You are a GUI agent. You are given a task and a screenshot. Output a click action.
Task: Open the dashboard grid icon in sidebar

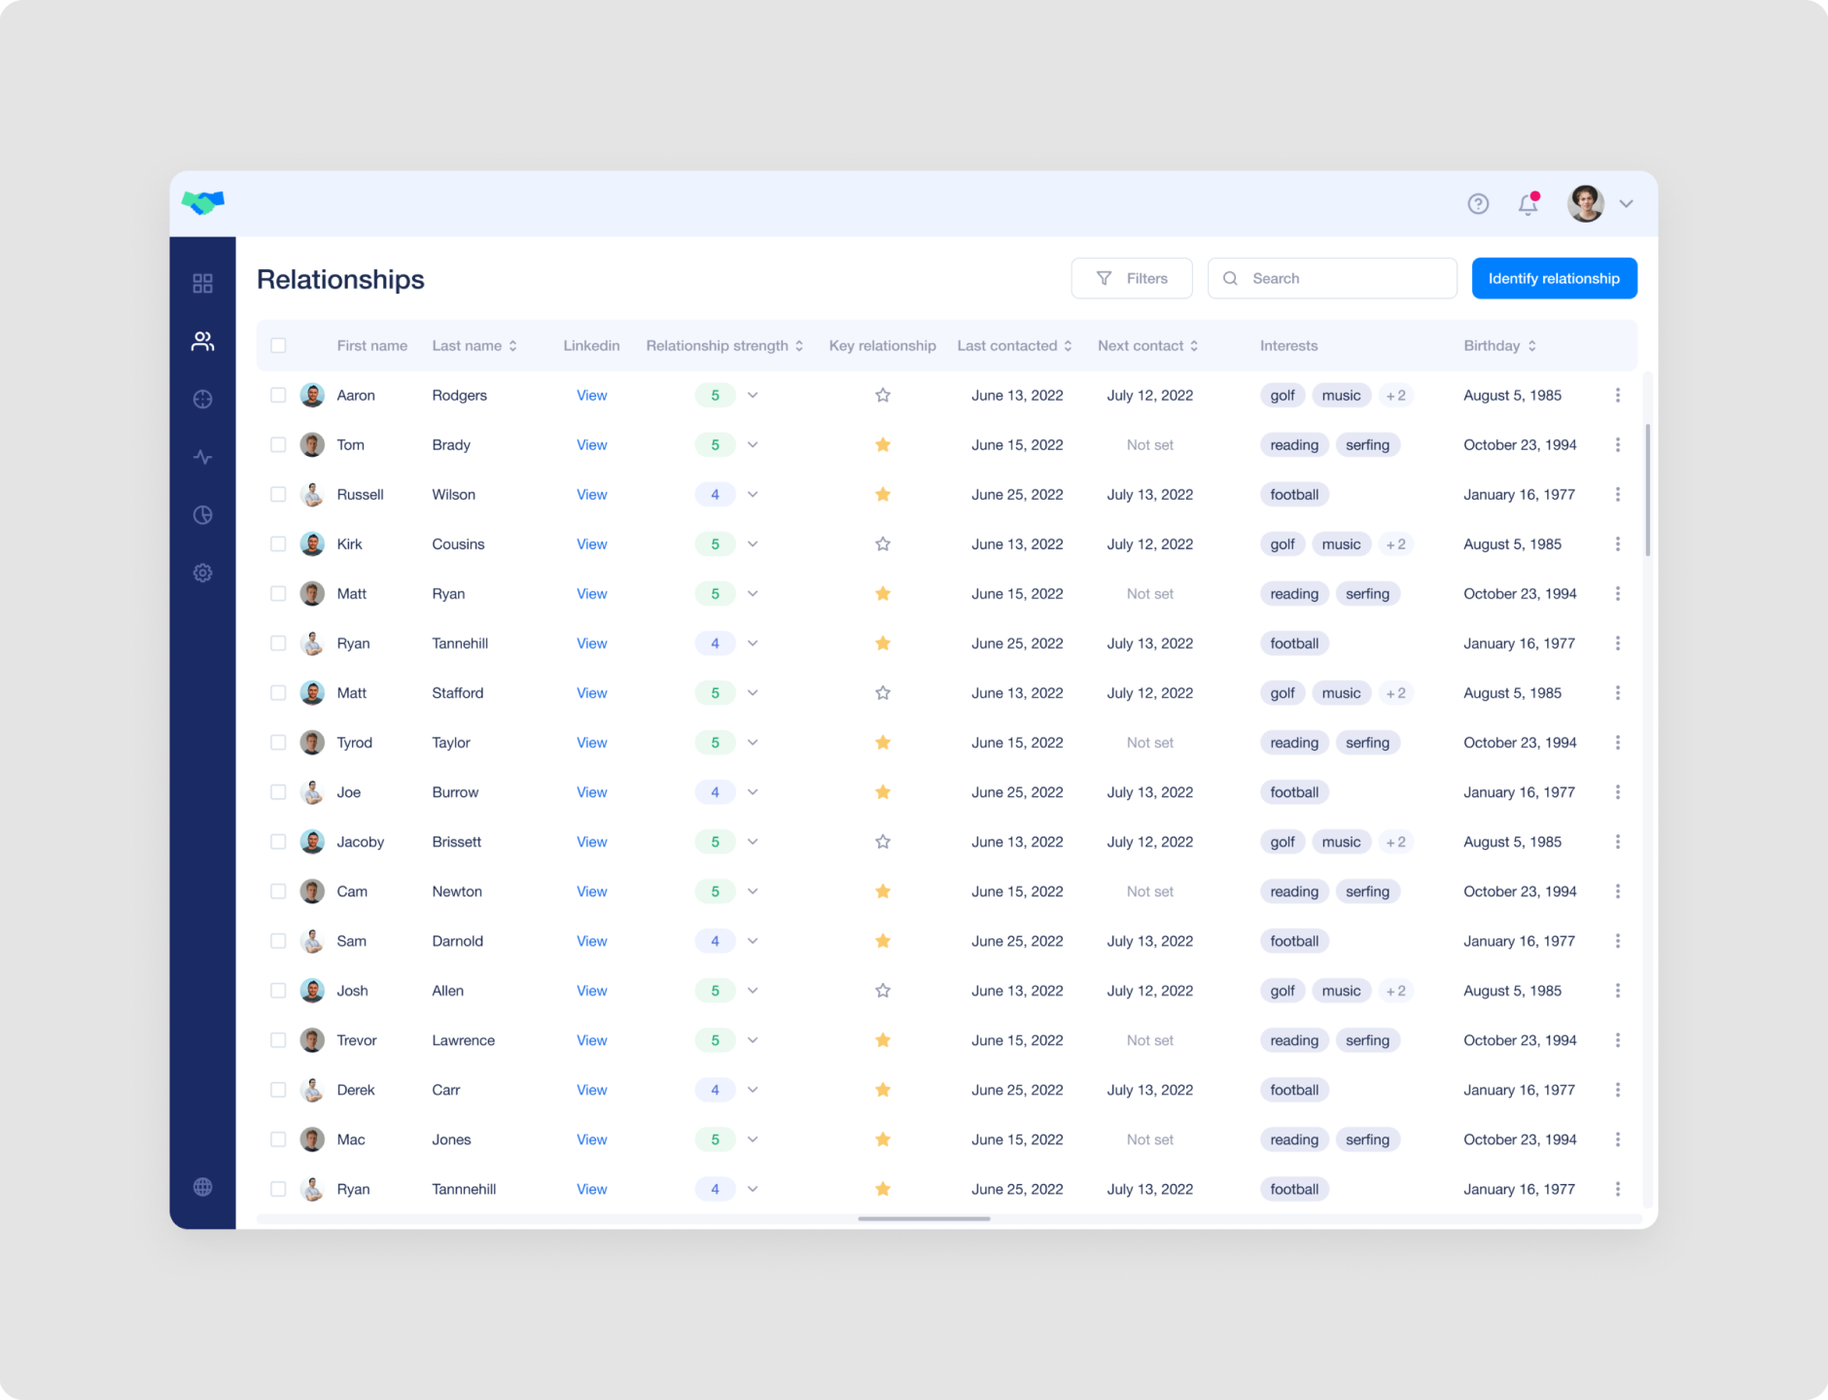coord(202,282)
